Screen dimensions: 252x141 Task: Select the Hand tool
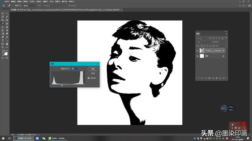tap(7, 44)
